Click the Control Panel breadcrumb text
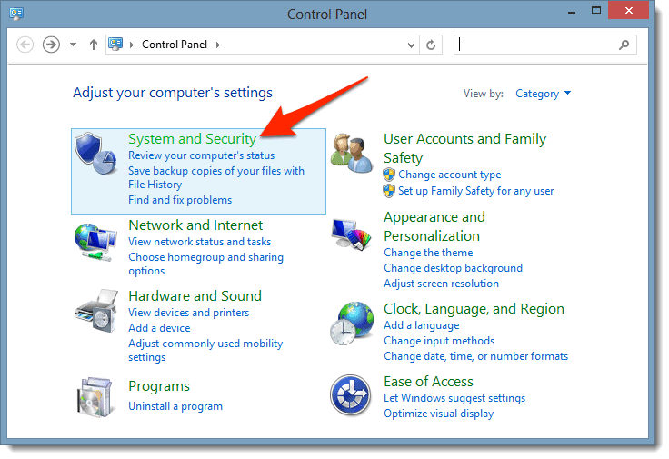The image size is (669, 459). point(175,45)
